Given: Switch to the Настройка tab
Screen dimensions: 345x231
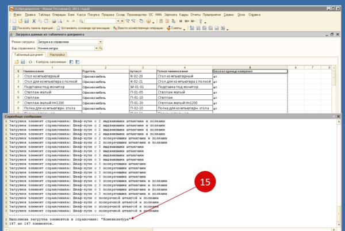Looking at the screenshot, I should tap(57, 55).
